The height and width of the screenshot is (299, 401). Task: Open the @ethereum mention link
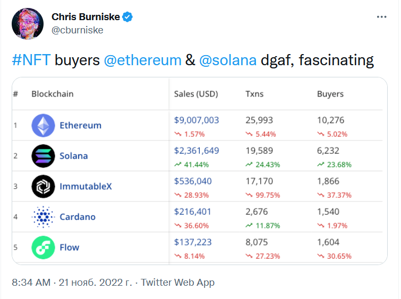click(x=142, y=60)
